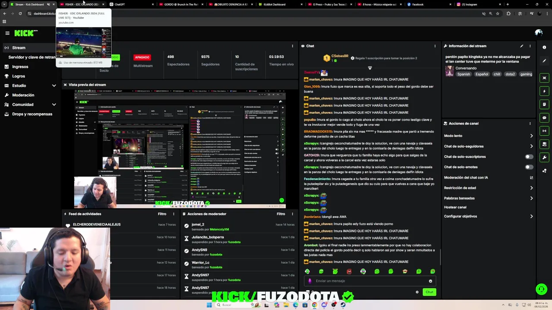Open Feed de actividades three-dot menu
The height and width of the screenshot is (310, 552).
pyautogui.click(x=174, y=214)
